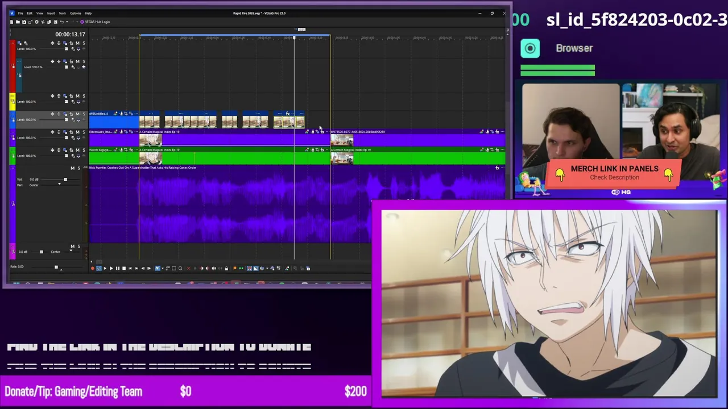Mute the ElevenLabs purple track
728x409 pixels.
77,132
